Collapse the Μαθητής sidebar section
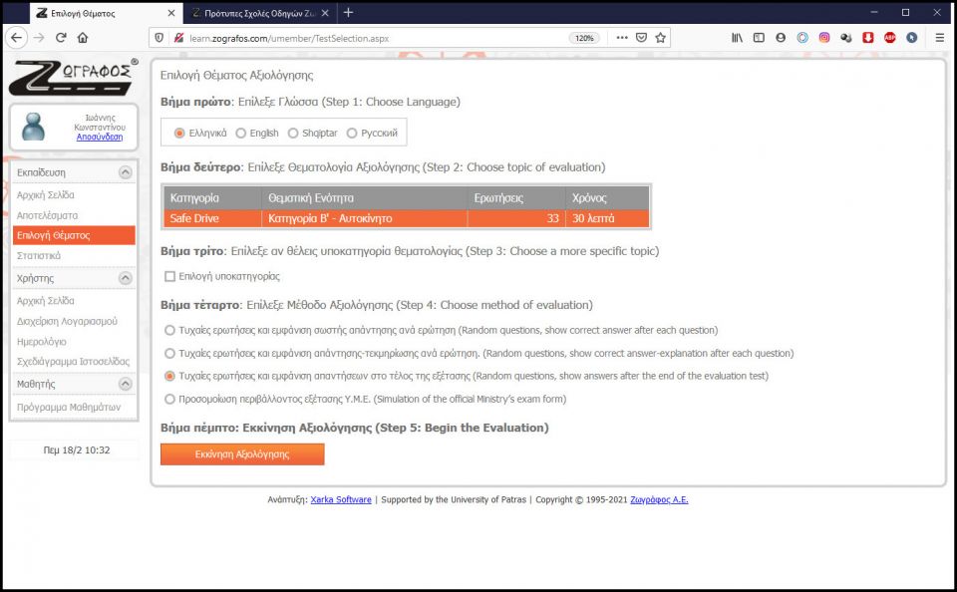The image size is (957, 592). [125, 384]
